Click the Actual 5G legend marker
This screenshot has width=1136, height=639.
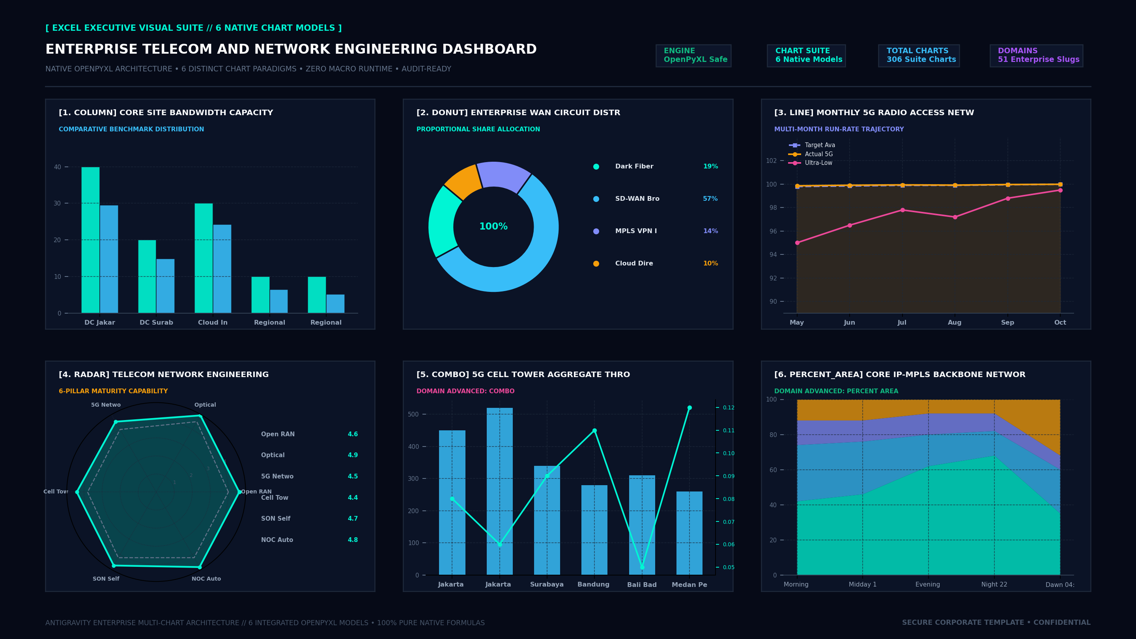795,154
